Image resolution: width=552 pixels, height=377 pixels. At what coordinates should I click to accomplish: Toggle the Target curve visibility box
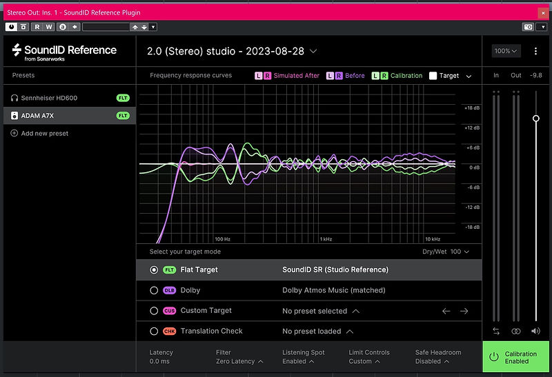tap(433, 76)
